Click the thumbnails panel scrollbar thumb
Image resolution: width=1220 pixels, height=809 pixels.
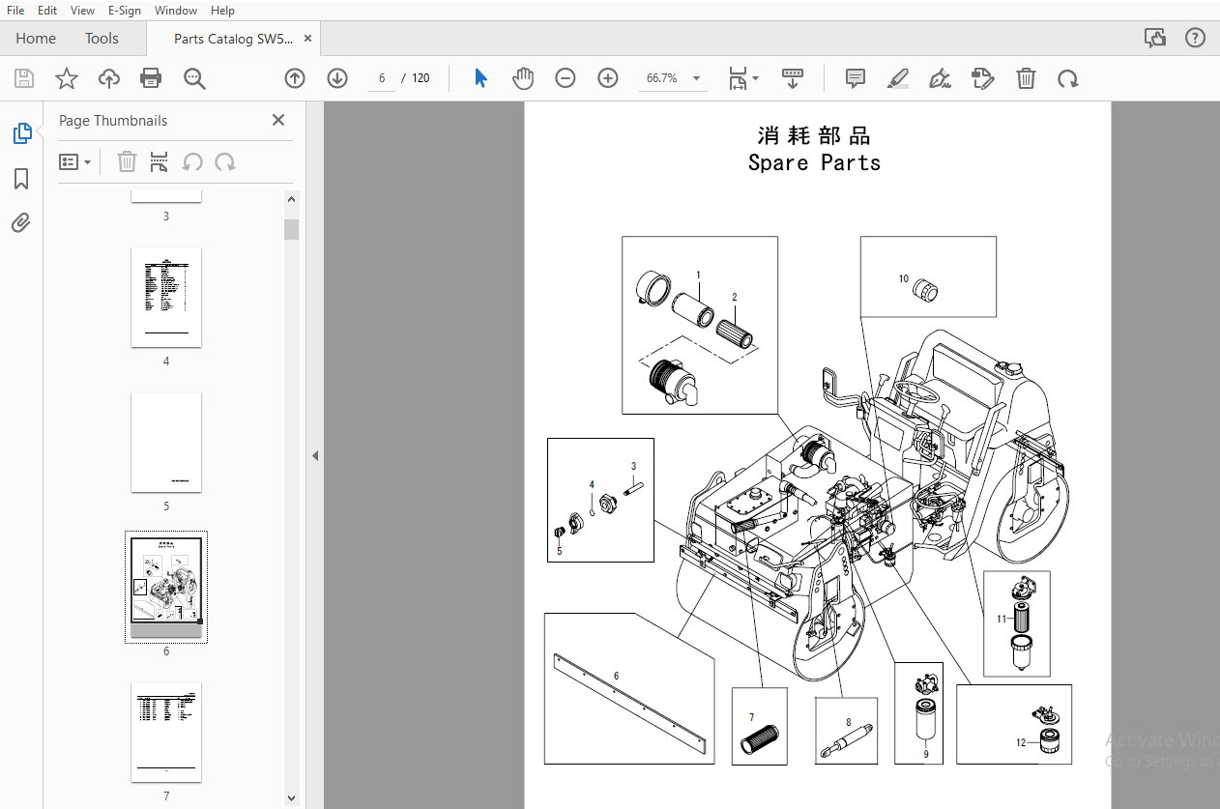(291, 229)
